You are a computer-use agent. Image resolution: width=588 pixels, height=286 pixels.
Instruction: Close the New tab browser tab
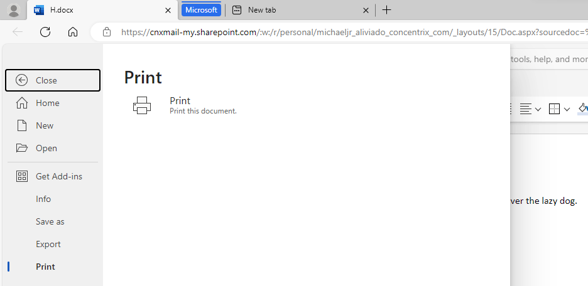pos(366,11)
